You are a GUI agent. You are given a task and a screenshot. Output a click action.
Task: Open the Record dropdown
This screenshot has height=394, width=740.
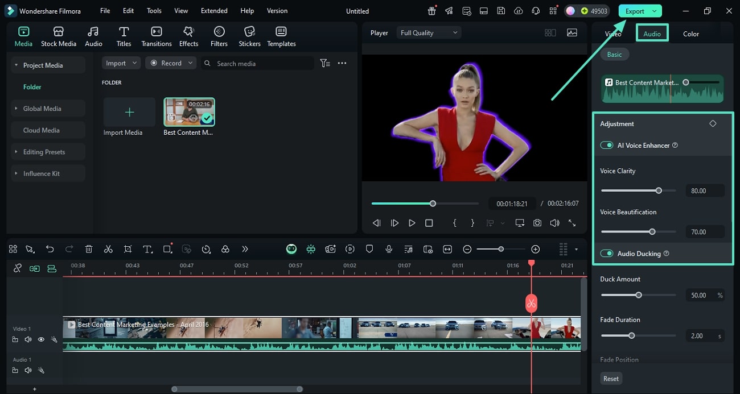click(x=171, y=63)
